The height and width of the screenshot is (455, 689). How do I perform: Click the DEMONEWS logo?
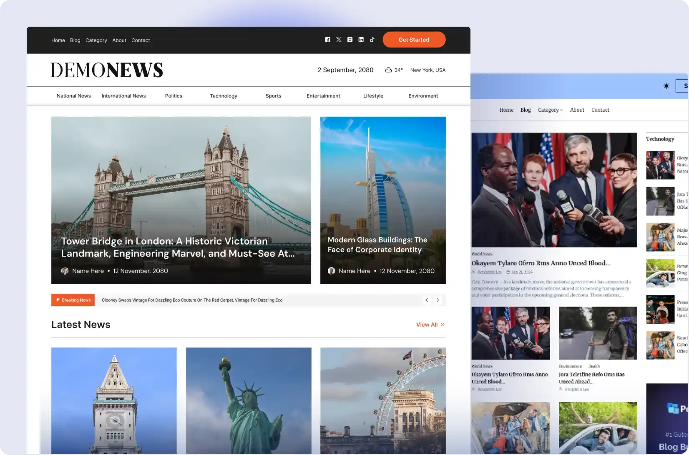pos(107,70)
